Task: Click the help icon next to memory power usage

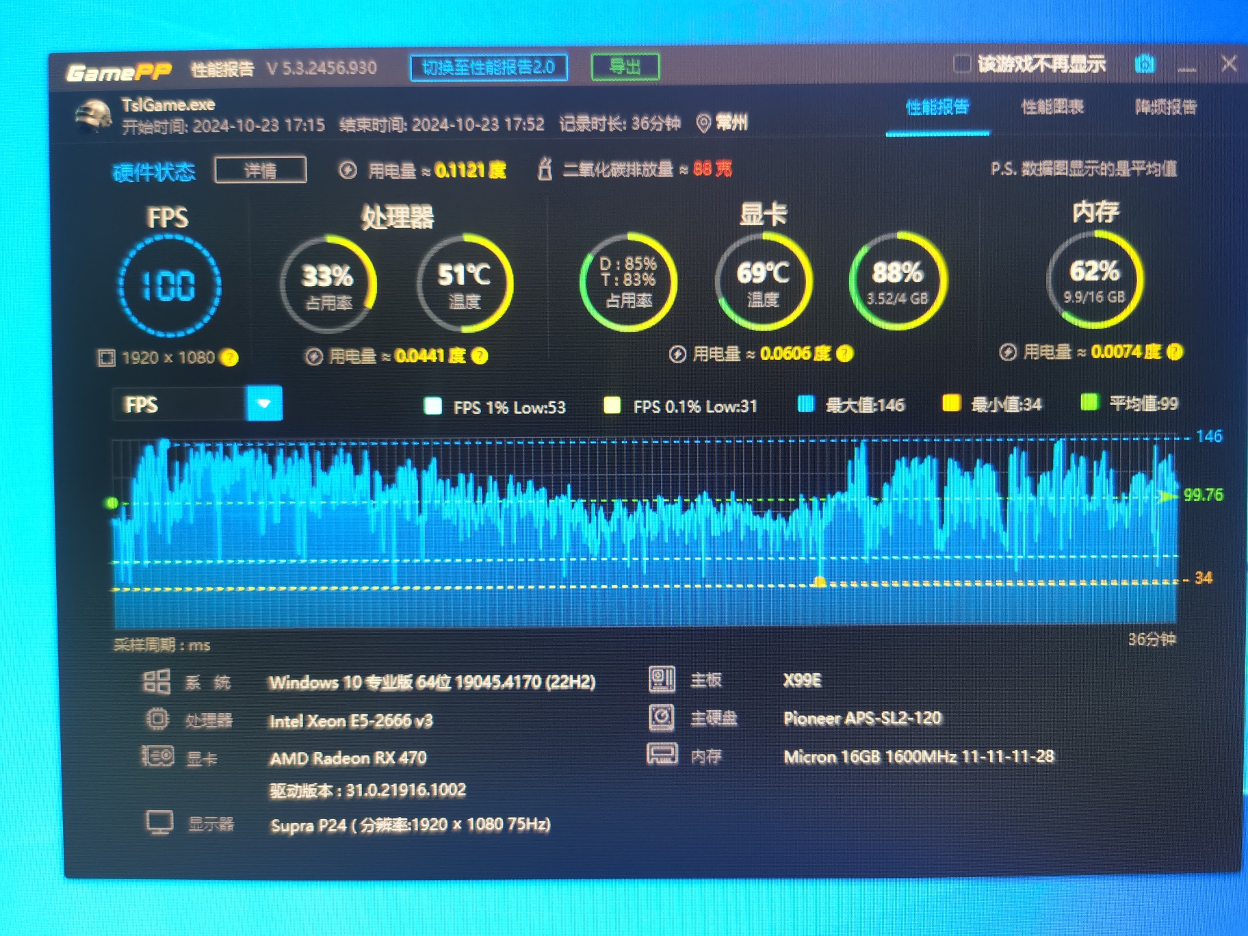Action: [1175, 352]
